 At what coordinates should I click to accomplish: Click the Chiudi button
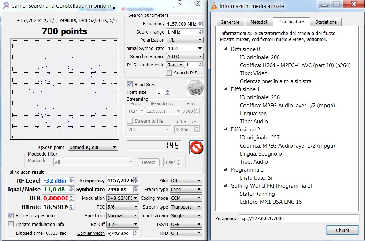[342, 230]
